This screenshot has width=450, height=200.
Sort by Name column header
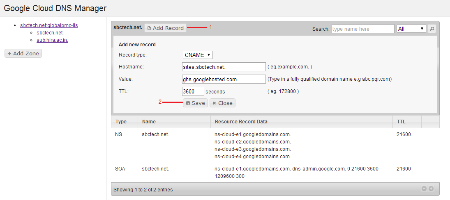174,122
